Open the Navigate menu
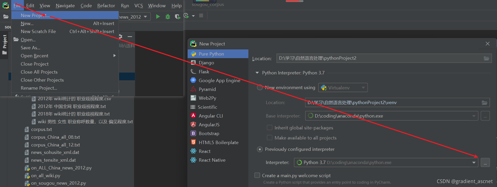Image resolution: width=497 pixels, height=187 pixels. [65, 5]
